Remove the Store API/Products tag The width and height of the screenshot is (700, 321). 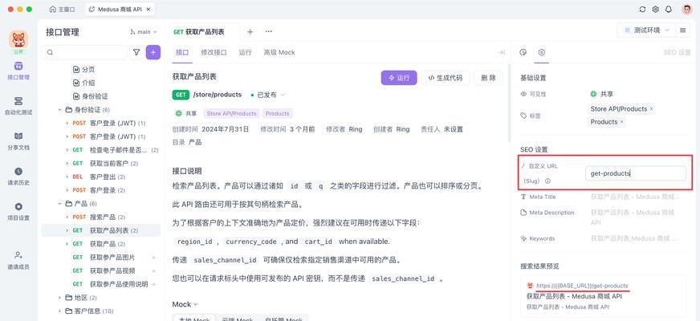pos(651,109)
